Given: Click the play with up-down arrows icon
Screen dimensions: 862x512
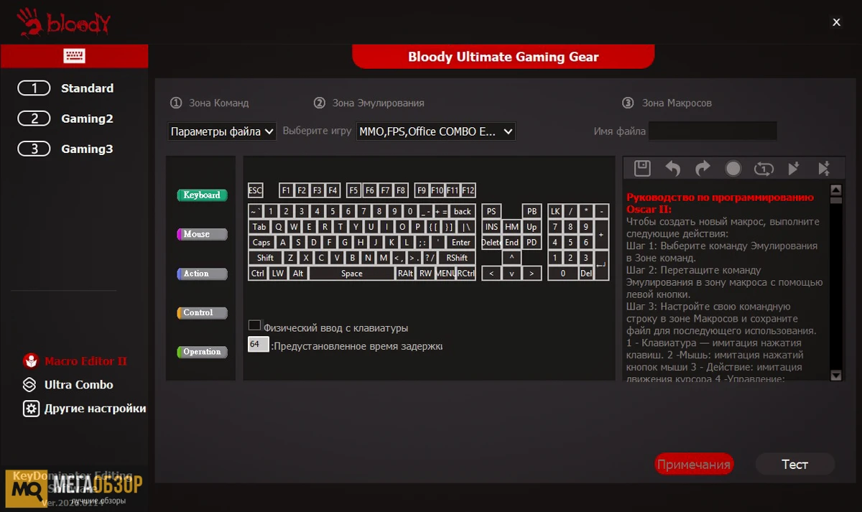Looking at the screenshot, I should click(x=824, y=168).
